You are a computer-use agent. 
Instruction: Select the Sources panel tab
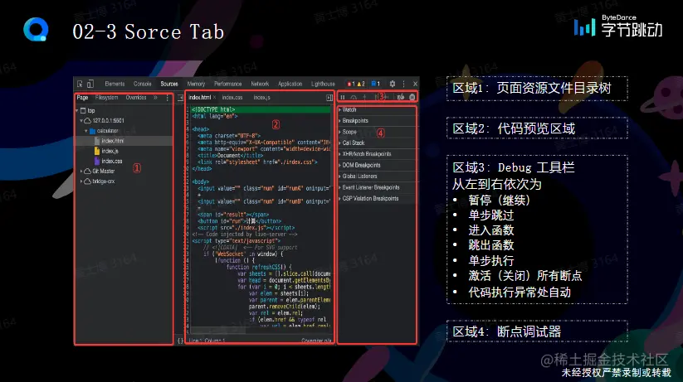point(169,84)
